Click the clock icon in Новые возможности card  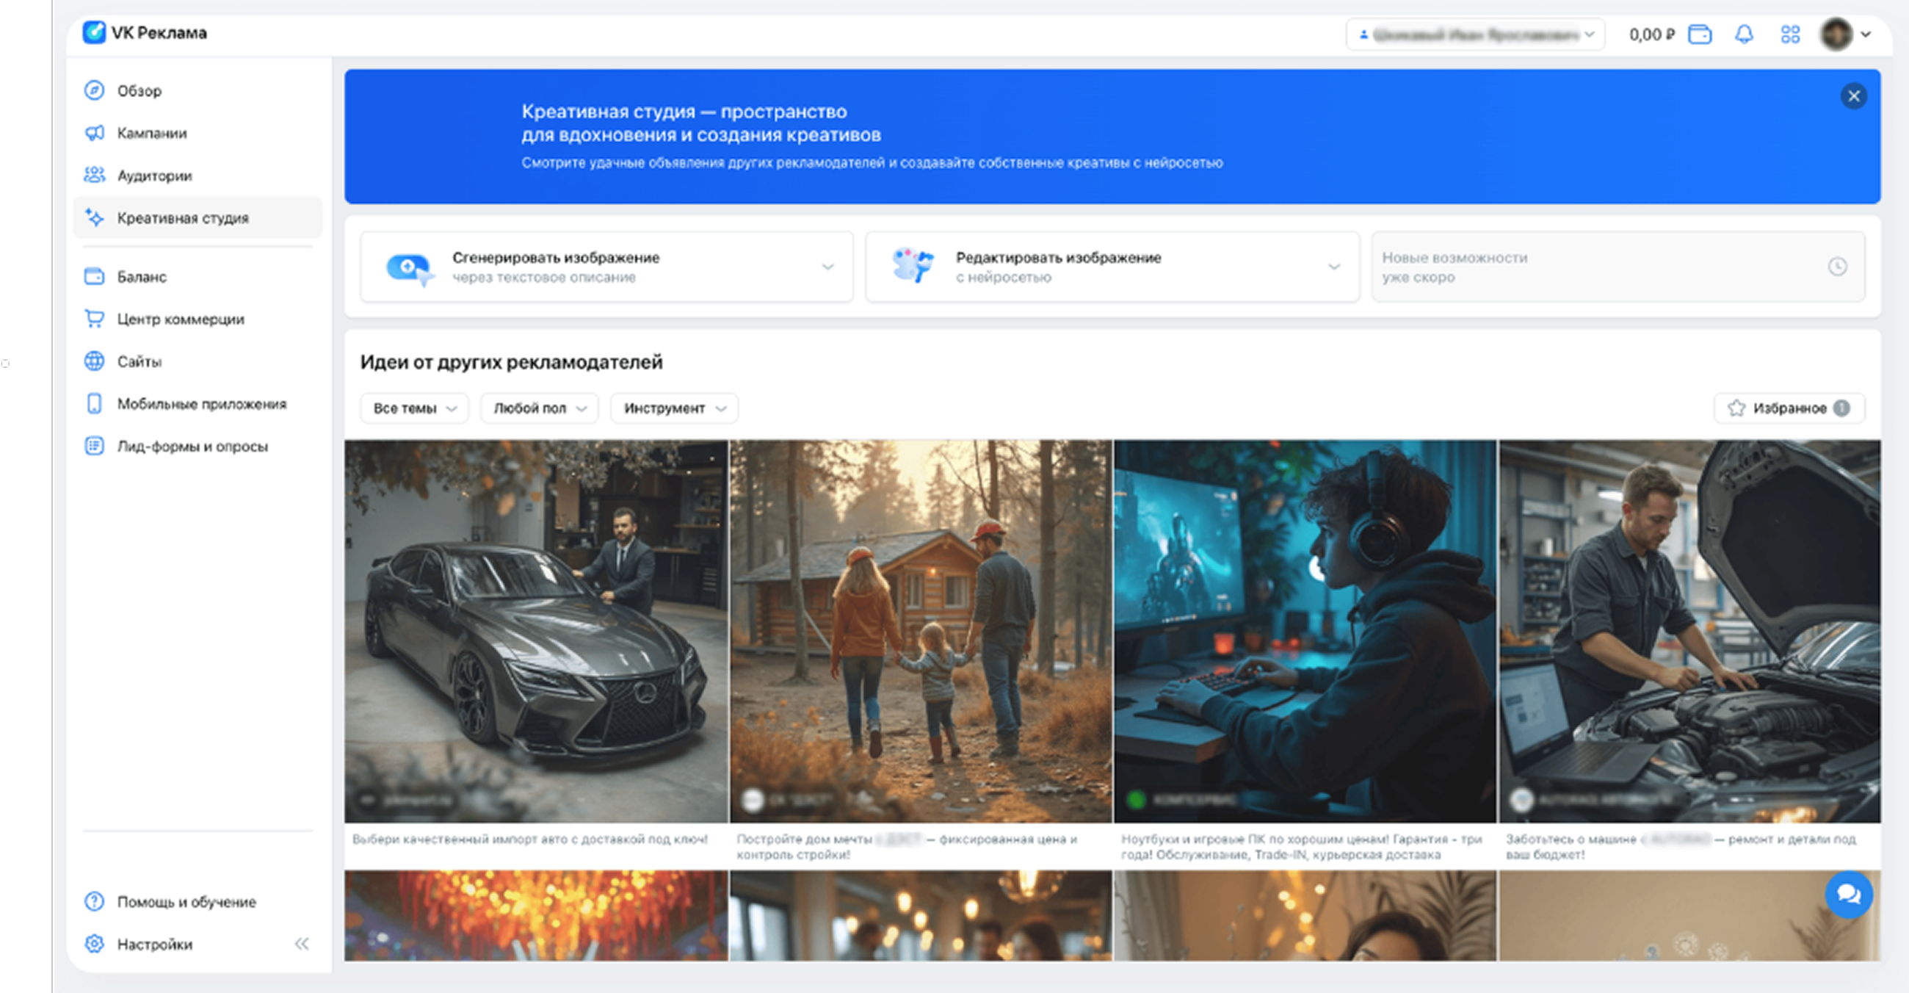(x=1837, y=266)
